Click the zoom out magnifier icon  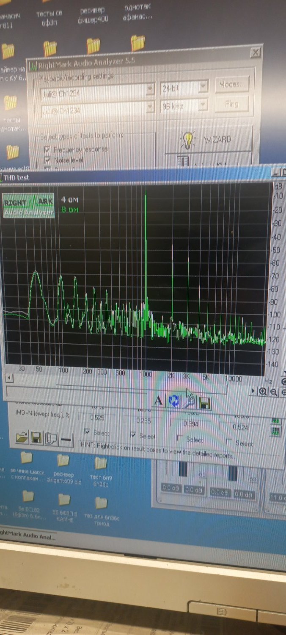[274, 392]
